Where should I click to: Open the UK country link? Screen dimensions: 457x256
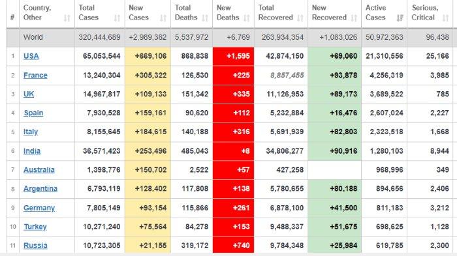[x=29, y=94]
